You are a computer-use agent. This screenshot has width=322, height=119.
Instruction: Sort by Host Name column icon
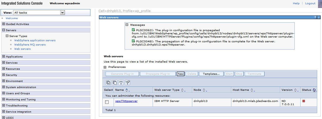(252, 90)
